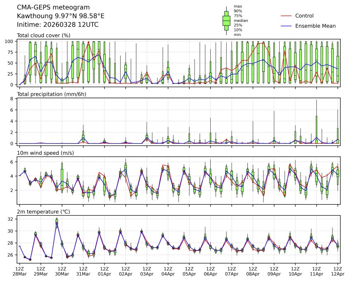Select the 'Control' legend label

[304, 16]
